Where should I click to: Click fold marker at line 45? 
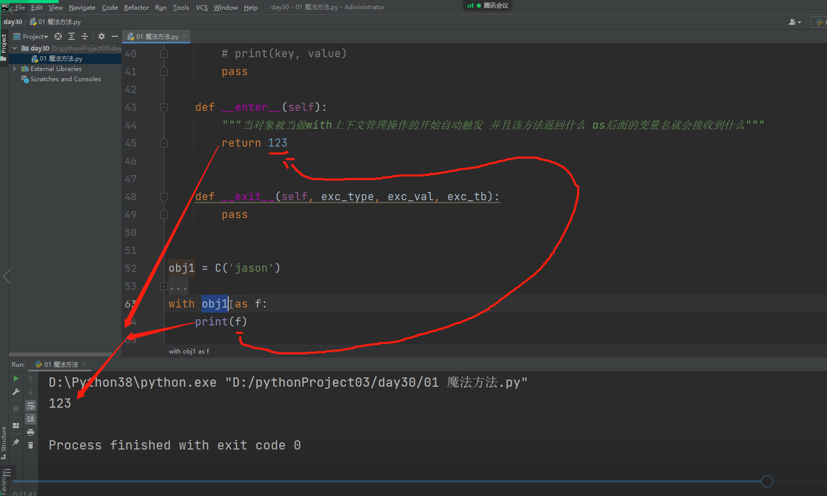coord(164,143)
